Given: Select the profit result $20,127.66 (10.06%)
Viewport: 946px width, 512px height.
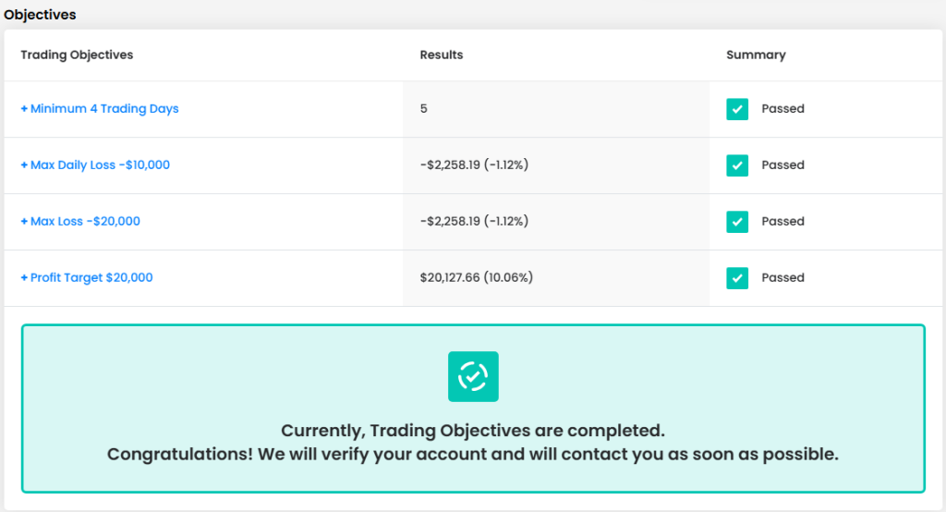Looking at the screenshot, I should click(476, 278).
